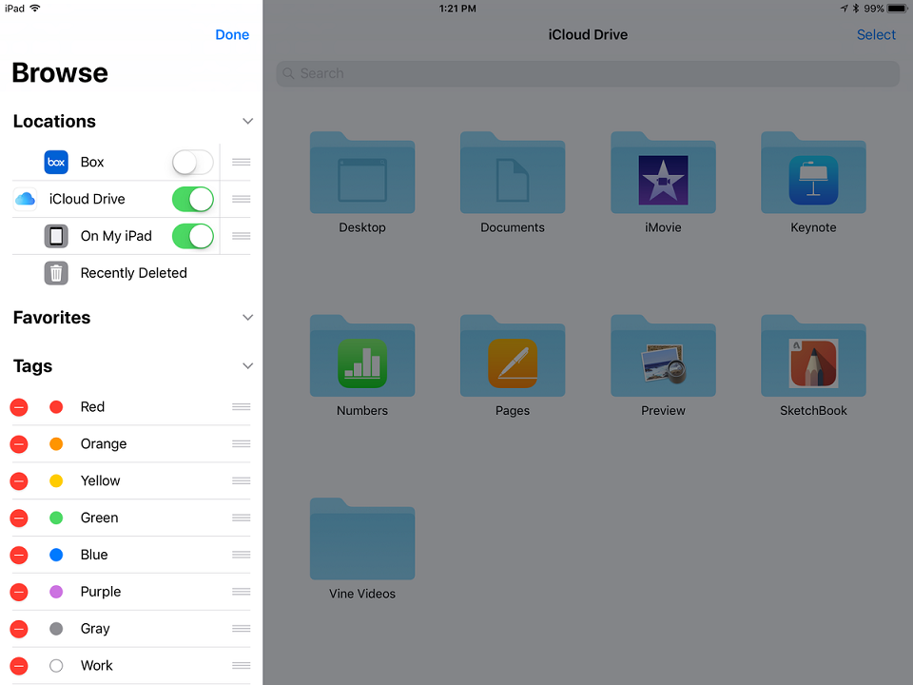This screenshot has width=913, height=685.
Task: Click the Recently Deleted trash icon
Action: (x=56, y=273)
